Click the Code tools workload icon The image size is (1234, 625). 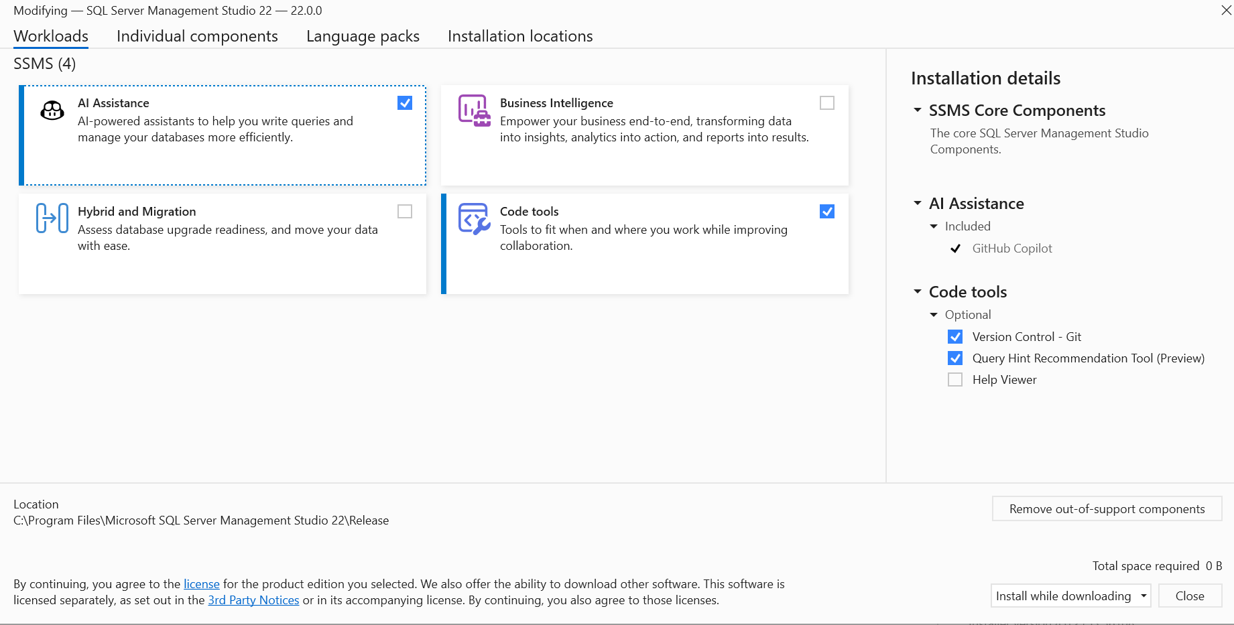click(474, 219)
